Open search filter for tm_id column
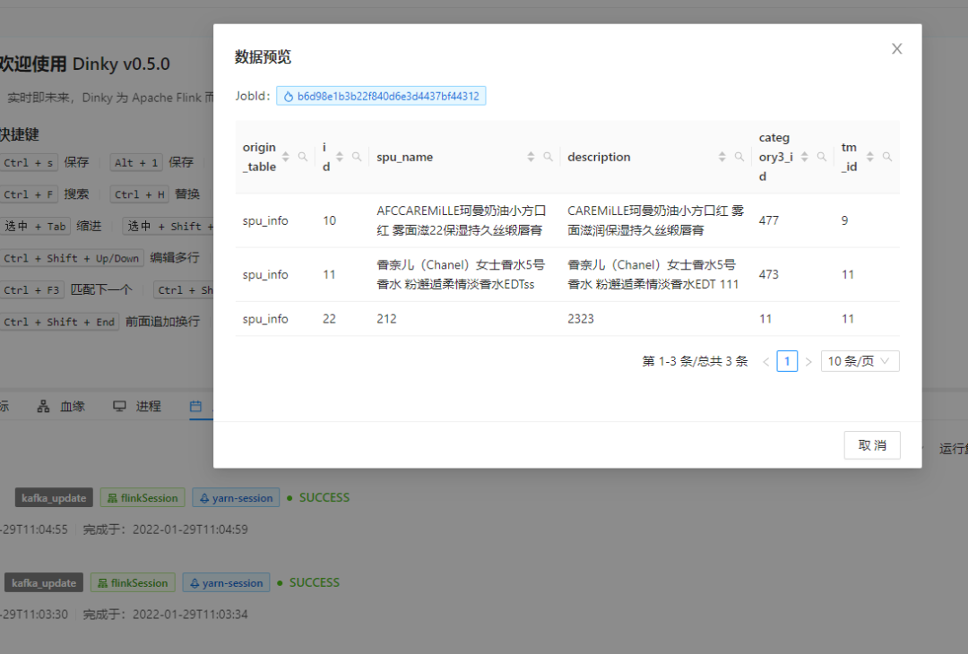The image size is (968, 654). pyautogui.click(x=887, y=157)
